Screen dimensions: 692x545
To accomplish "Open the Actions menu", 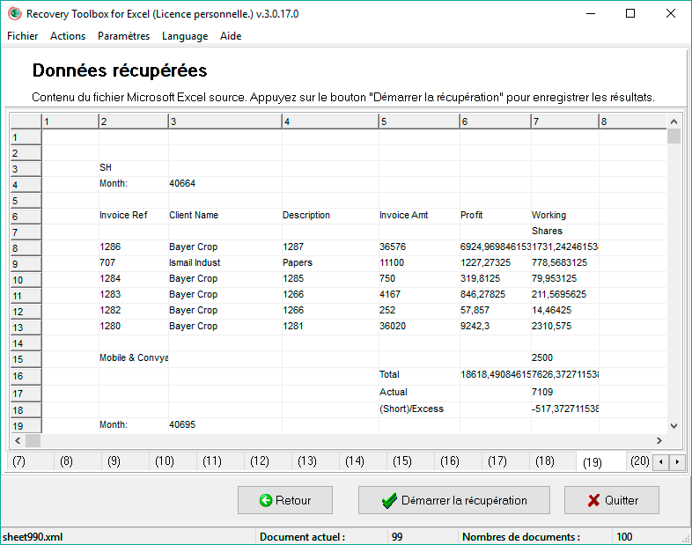I will (x=68, y=36).
